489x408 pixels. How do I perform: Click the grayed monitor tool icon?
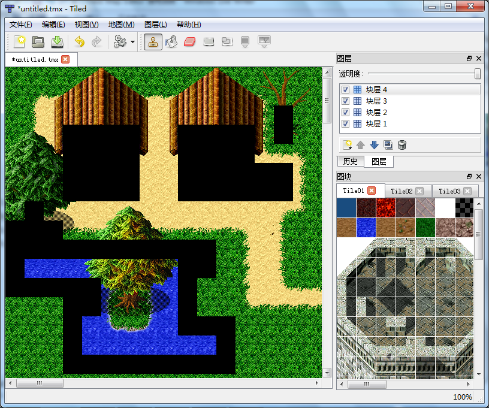245,41
